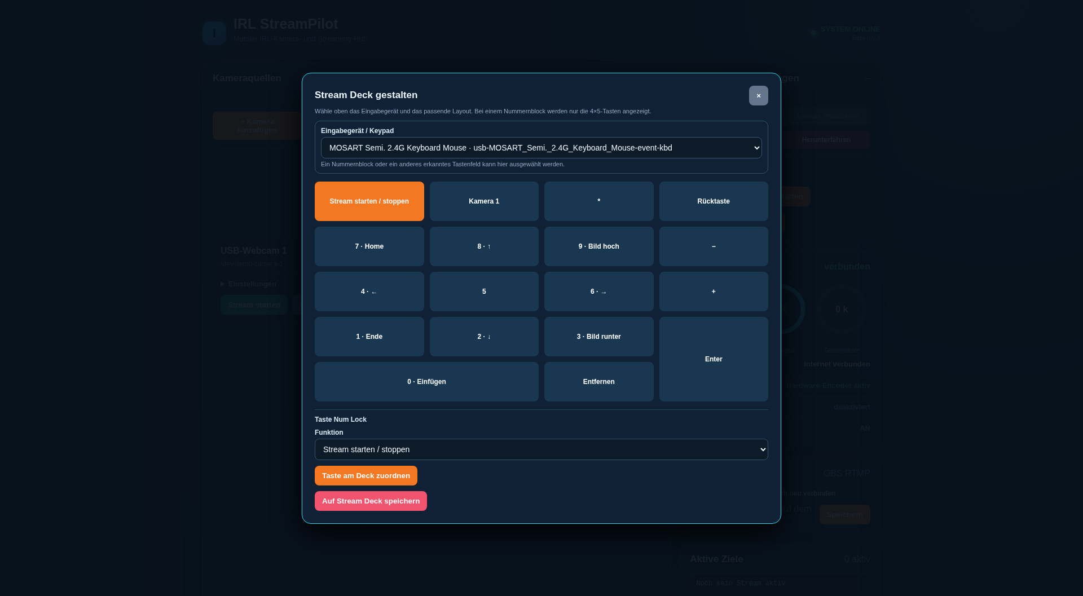
Task: Select the asterisk keypad key
Action: click(599, 201)
